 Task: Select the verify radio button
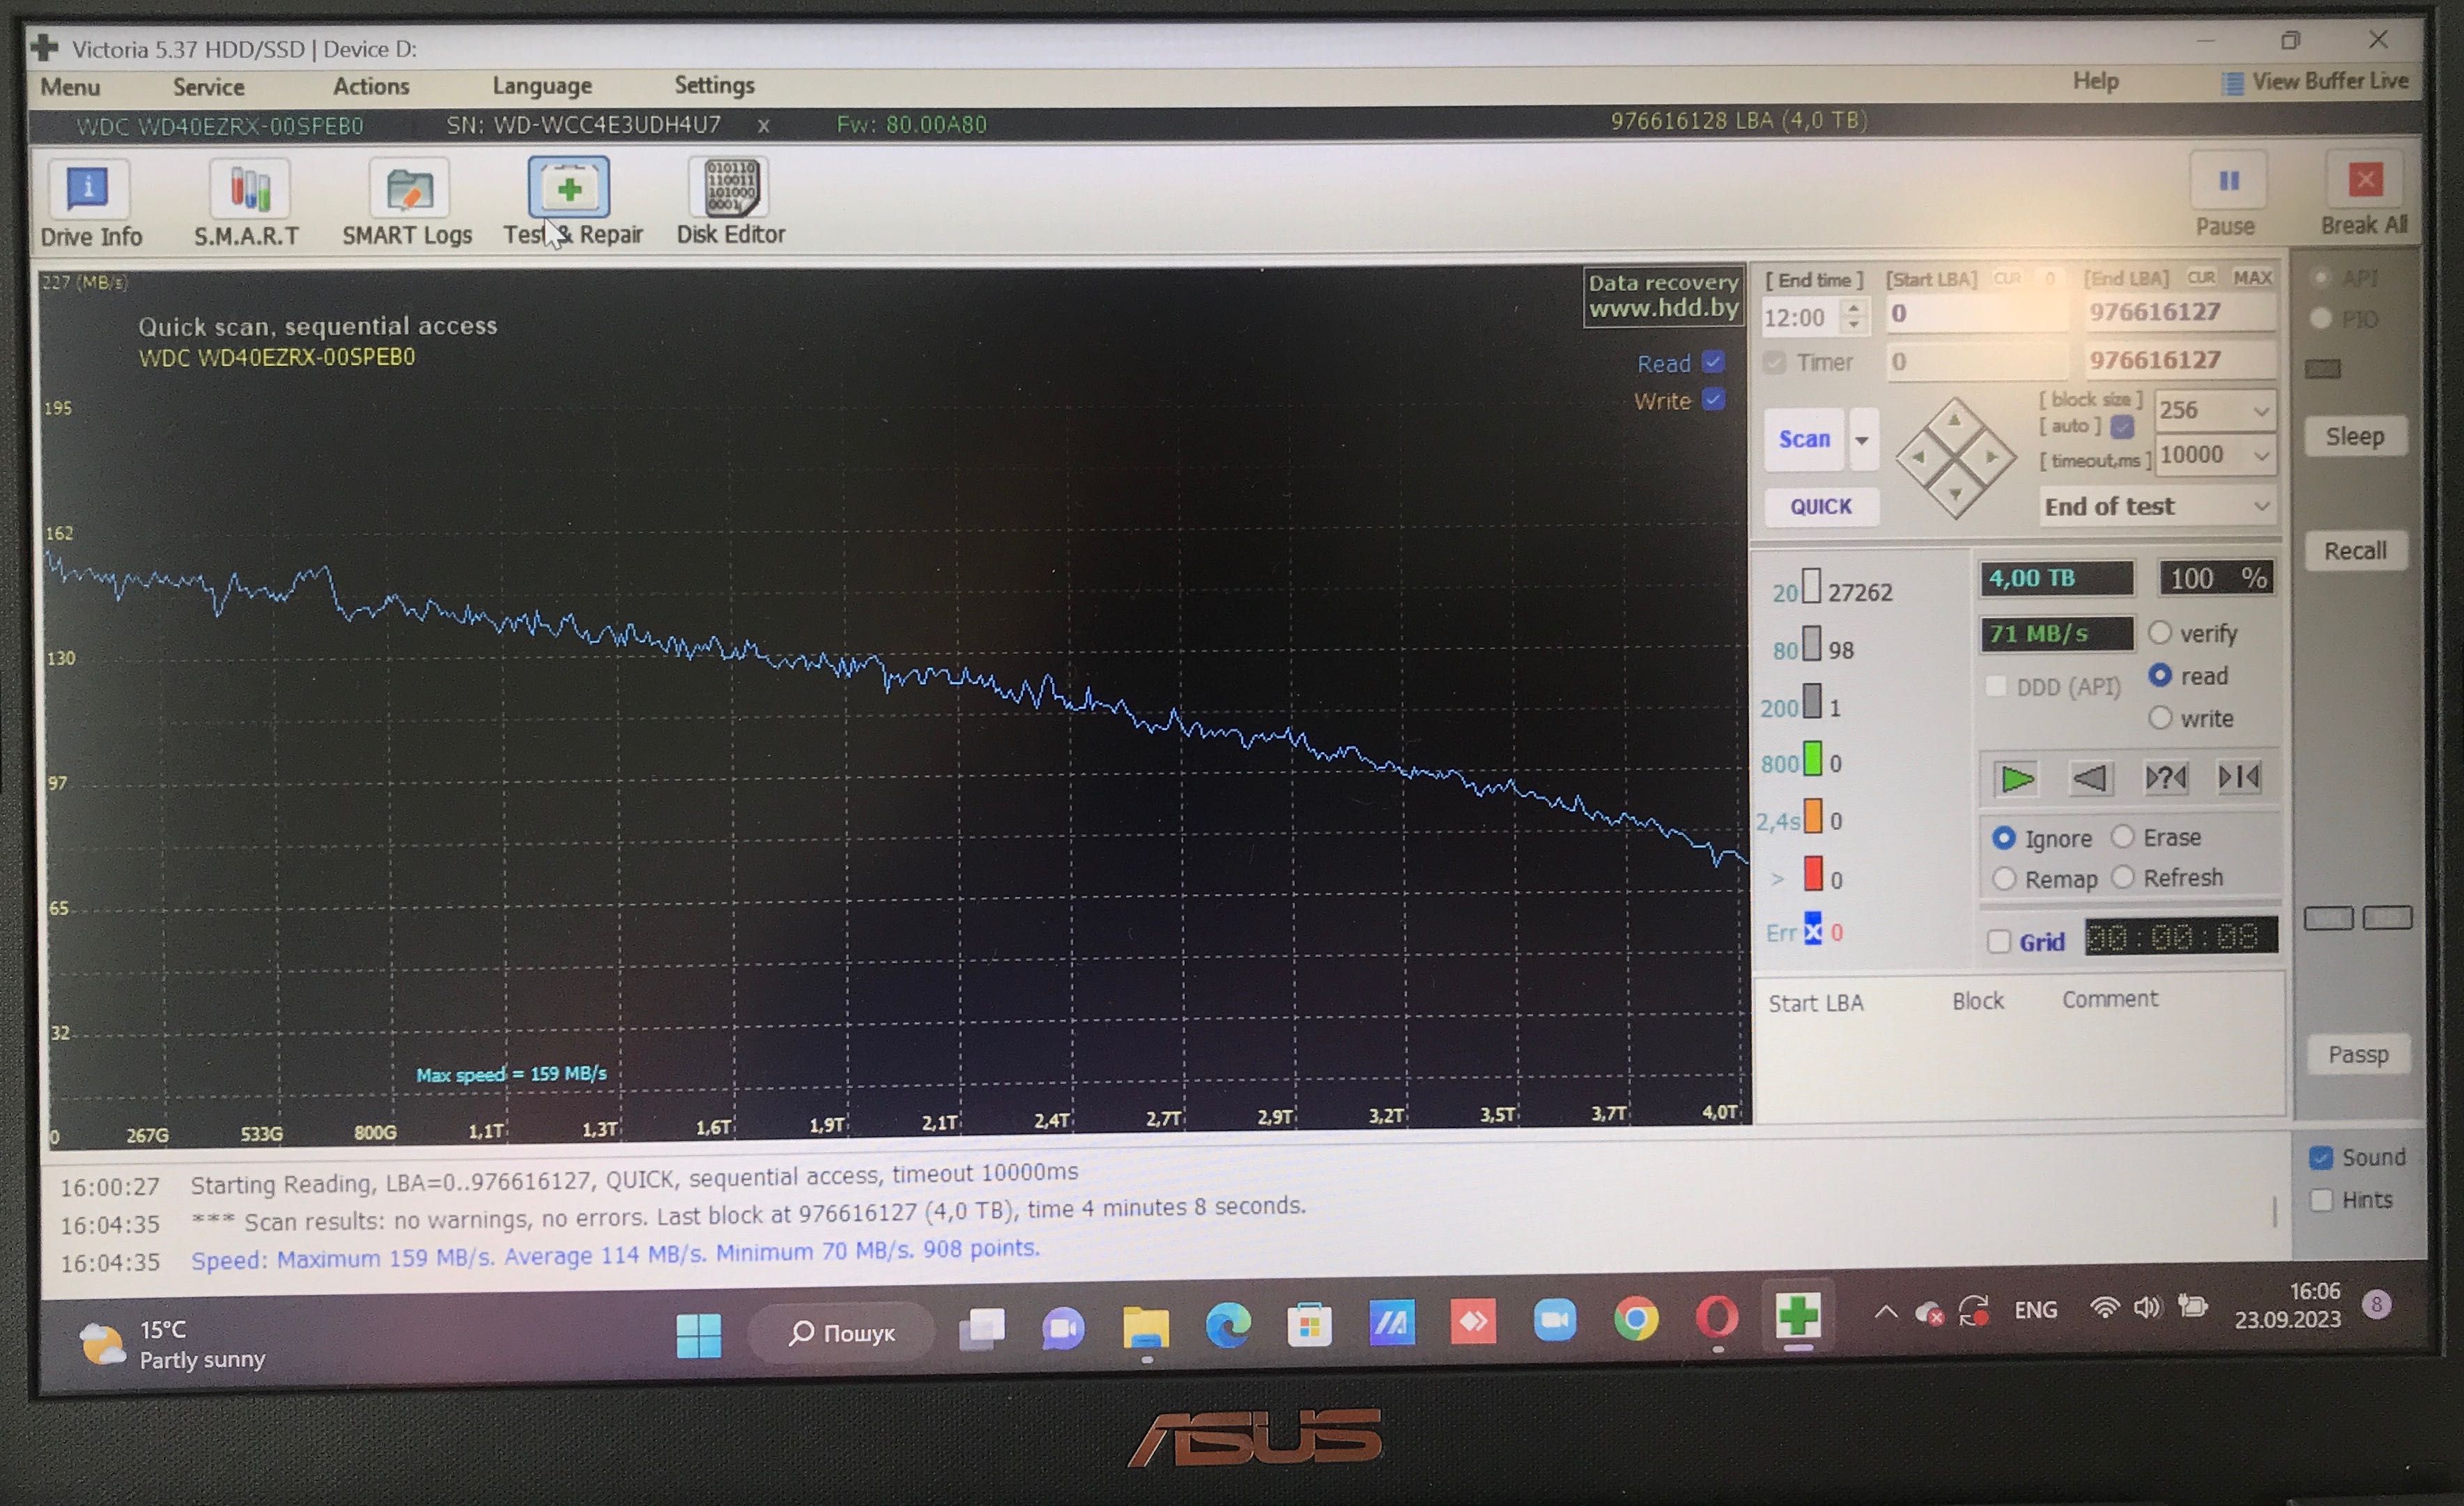click(x=2160, y=632)
